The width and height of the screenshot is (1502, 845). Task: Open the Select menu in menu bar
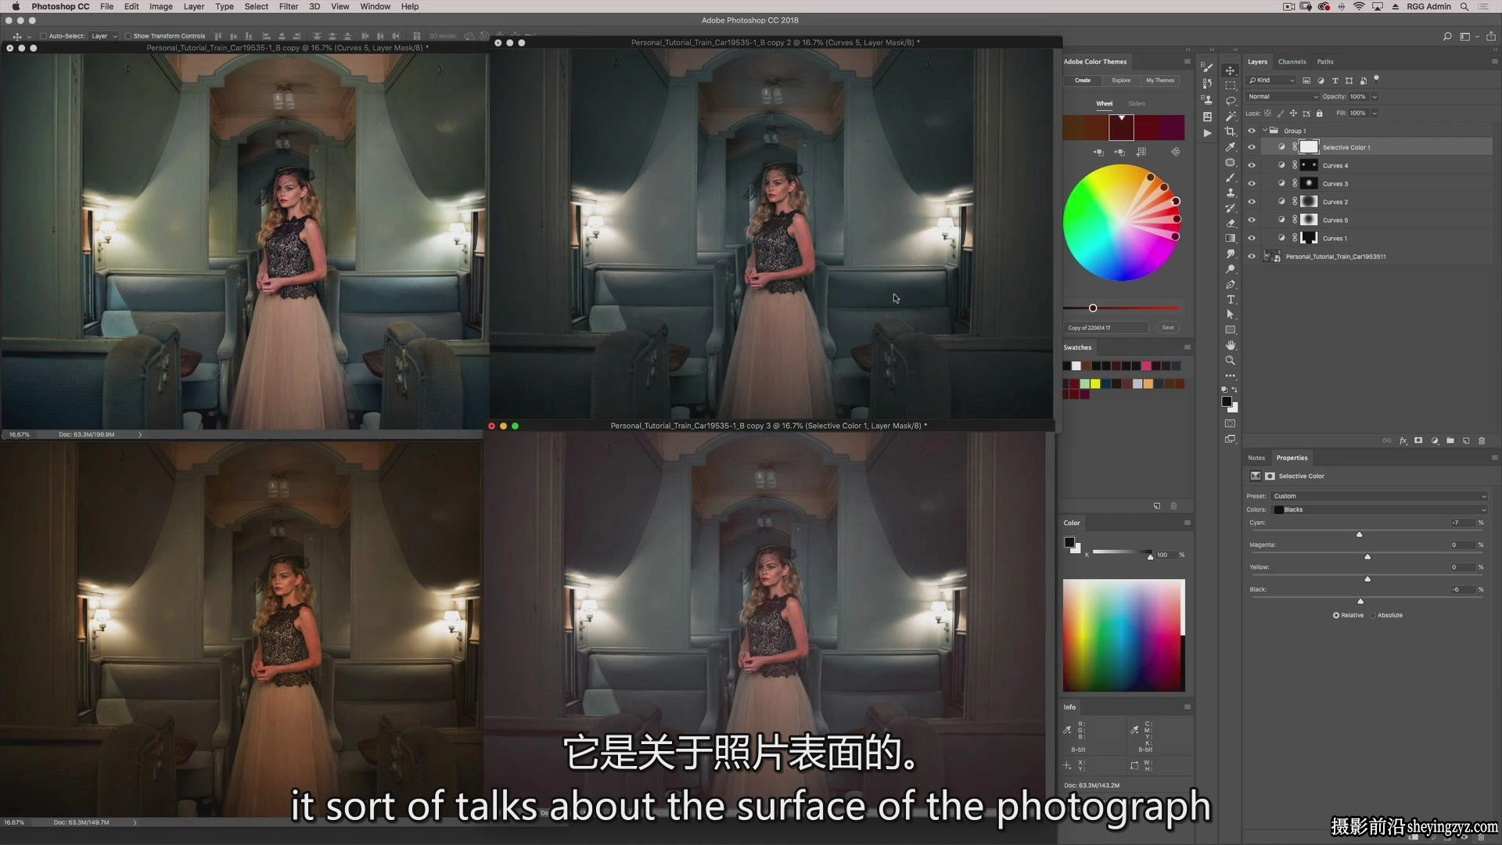tap(257, 6)
